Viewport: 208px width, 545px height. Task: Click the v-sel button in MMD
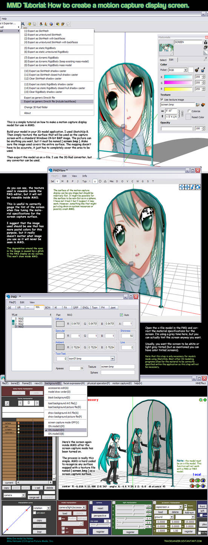[x=37, y=488]
